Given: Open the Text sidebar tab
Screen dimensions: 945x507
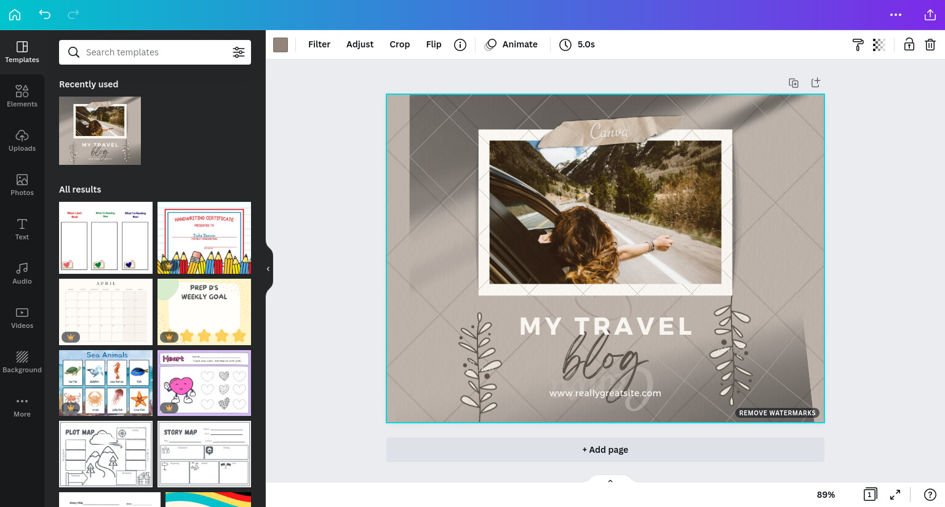Looking at the screenshot, I should click(22, 230).
